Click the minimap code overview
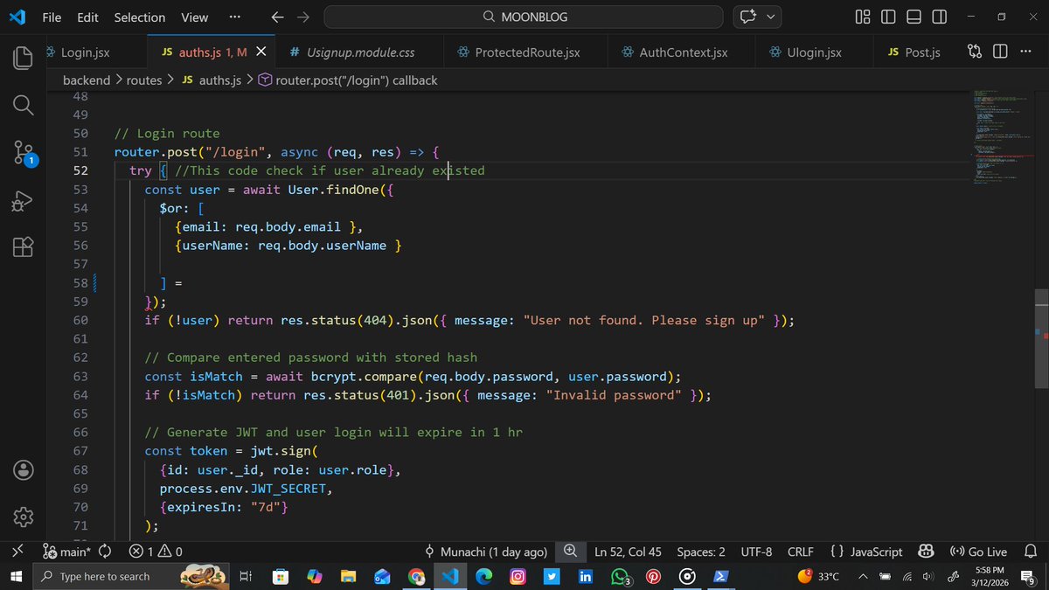1049x590 pixels. [1002, 135]
